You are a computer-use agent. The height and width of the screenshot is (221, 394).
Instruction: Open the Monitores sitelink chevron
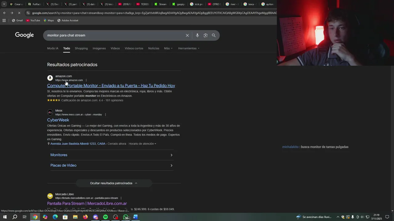171,155
